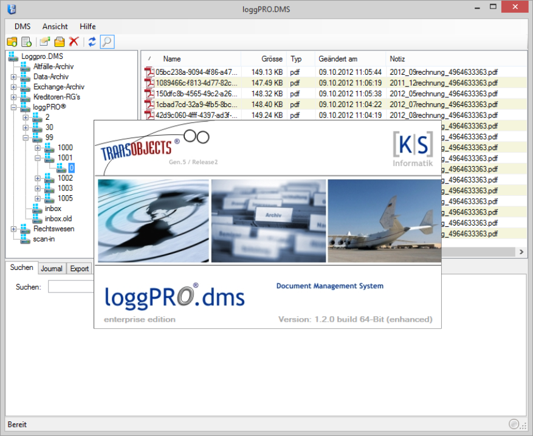
Task: Expand tree node 1002
Action: click(38, 178)
